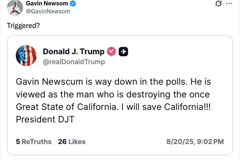The height and width of the screenshot is (160, 240).
Task: Click the "President DJT" signature line
Action: [x=45, y=119]
